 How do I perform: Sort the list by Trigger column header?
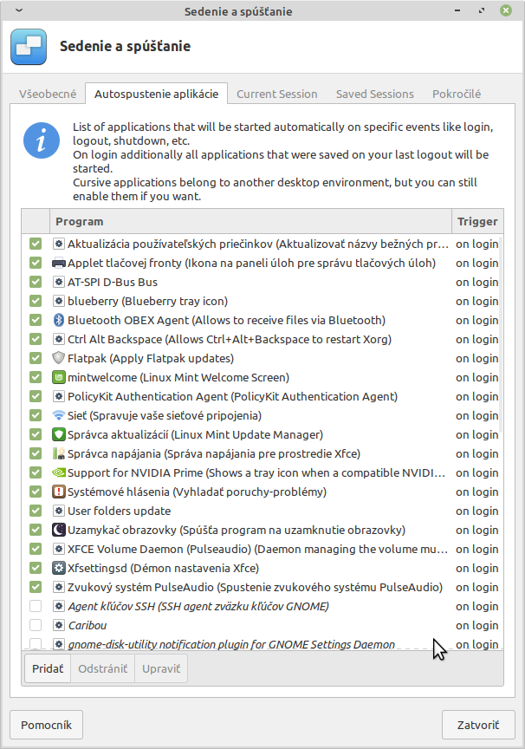476,221
